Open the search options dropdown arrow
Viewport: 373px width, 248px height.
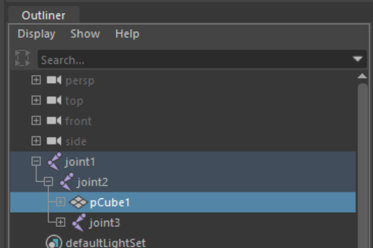(x=357, y=59)
